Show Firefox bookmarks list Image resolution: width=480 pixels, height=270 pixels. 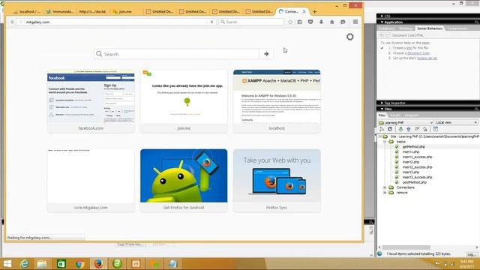[x=300, y=22]
